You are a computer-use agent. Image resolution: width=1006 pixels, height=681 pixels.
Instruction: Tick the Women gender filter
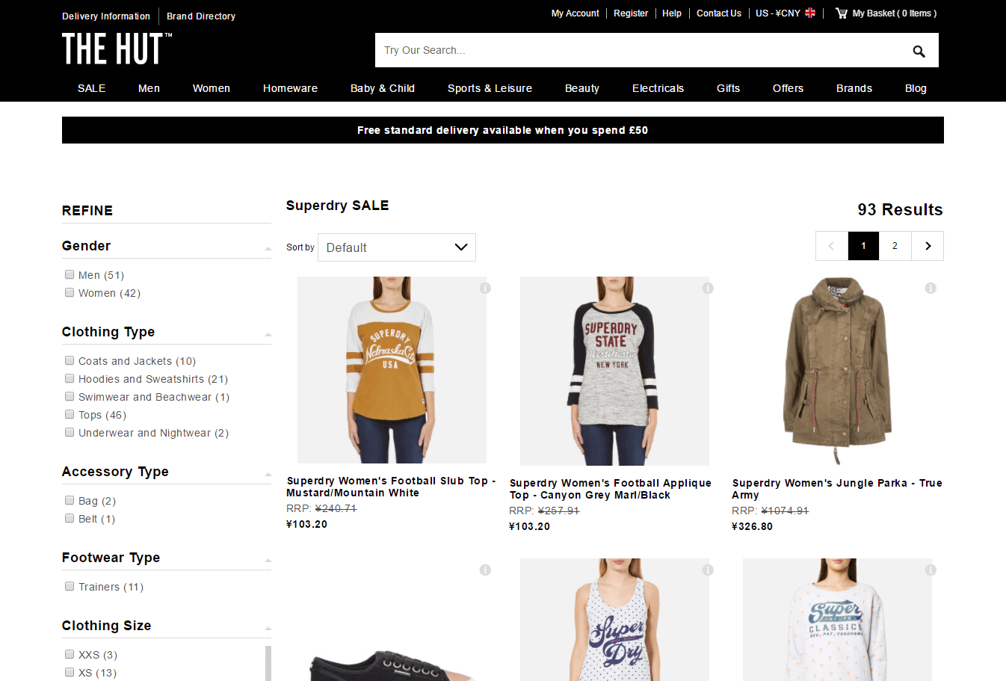70,292
